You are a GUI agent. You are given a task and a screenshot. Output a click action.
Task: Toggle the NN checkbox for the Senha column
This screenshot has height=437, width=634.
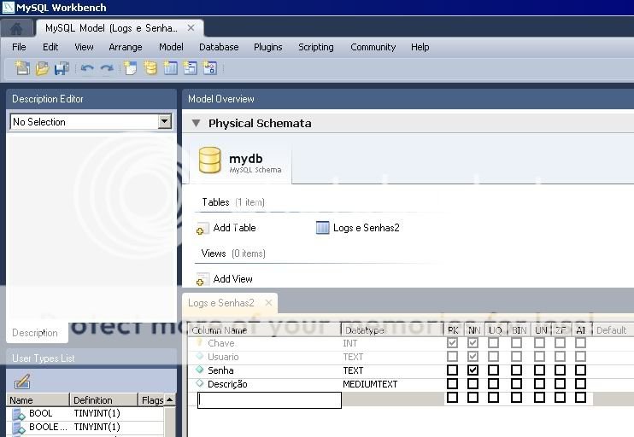tap(473, 370)
